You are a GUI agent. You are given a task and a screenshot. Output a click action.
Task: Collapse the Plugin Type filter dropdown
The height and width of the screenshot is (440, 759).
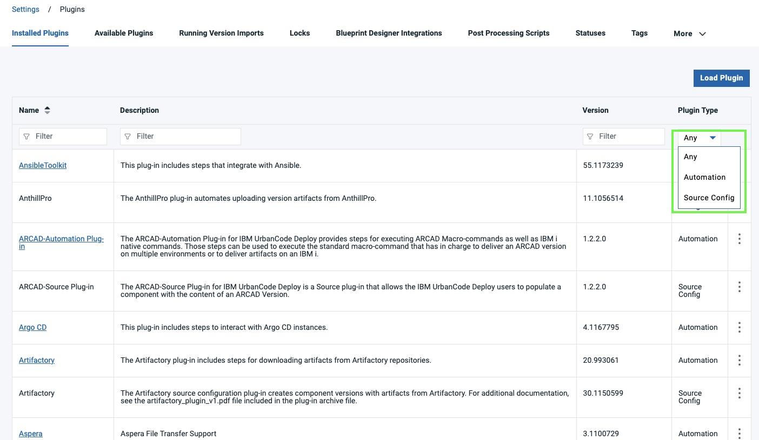coord(700,138)
